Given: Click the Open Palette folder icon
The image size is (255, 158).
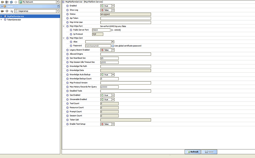Looking at the screenshot, I should [x=2, y=11].
